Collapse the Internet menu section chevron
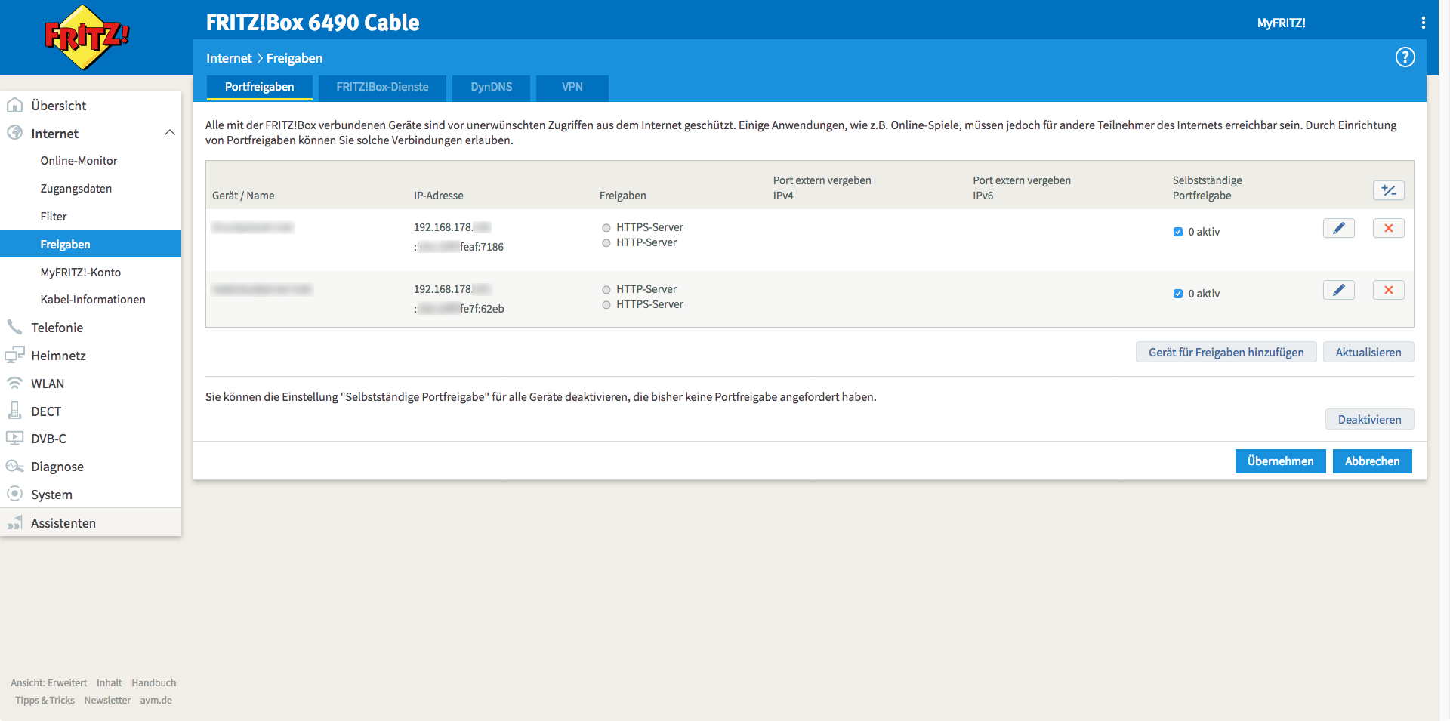Screen dimensions: 1450x721 [x=170, y=133]
